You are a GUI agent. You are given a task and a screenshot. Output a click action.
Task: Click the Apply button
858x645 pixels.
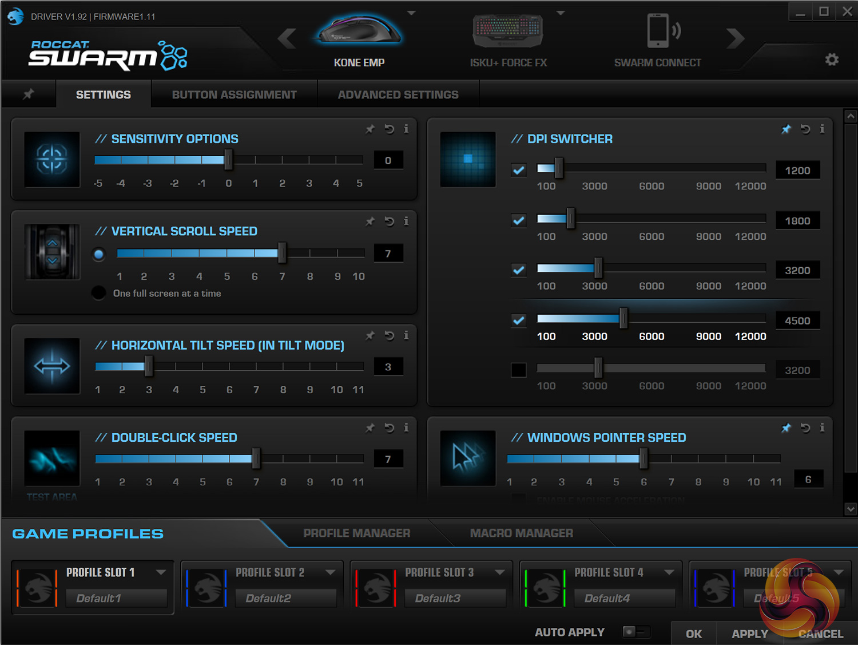750,634
